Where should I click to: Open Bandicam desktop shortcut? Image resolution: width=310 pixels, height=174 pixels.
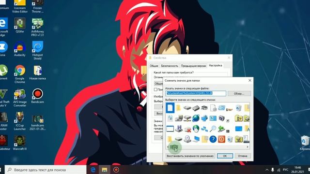pyautogui.click(x=37, y=96)
